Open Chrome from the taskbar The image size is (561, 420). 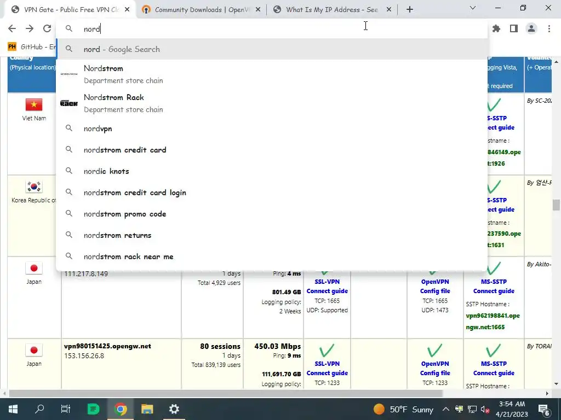click(x=120, y=409)
